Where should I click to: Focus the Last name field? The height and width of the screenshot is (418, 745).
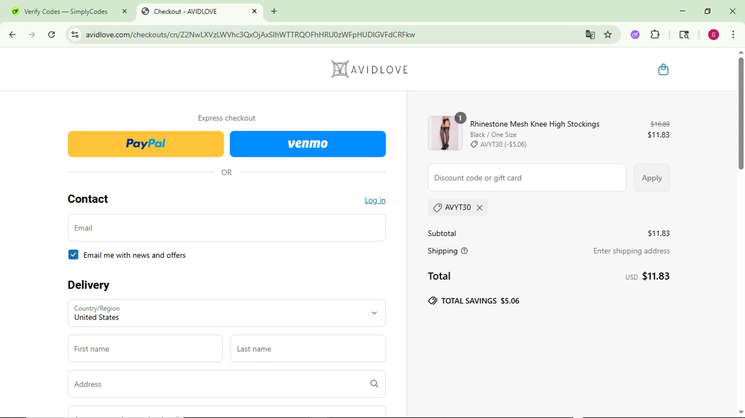tap(308, 349)
